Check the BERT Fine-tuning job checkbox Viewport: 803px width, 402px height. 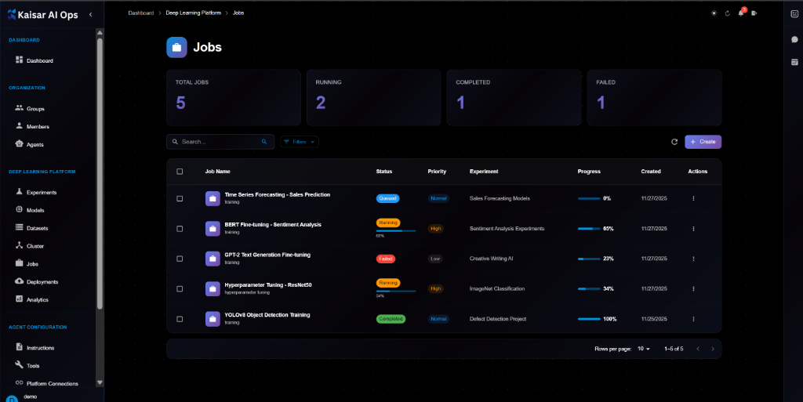coord(180,229)
